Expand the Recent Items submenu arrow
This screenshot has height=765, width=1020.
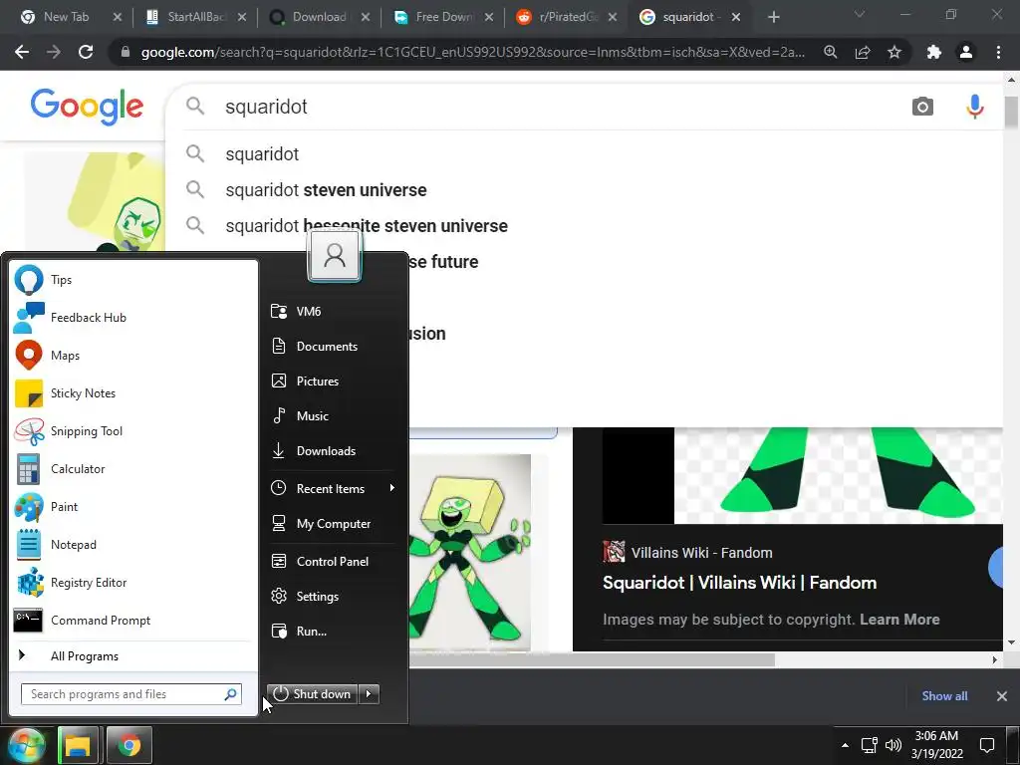click(x=392, y=488)
